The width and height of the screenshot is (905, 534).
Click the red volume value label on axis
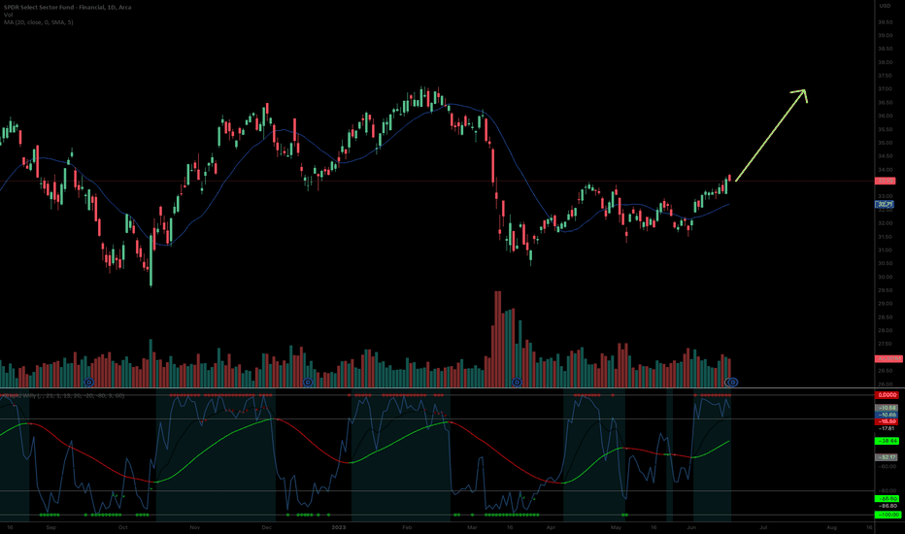coord(888,358)
